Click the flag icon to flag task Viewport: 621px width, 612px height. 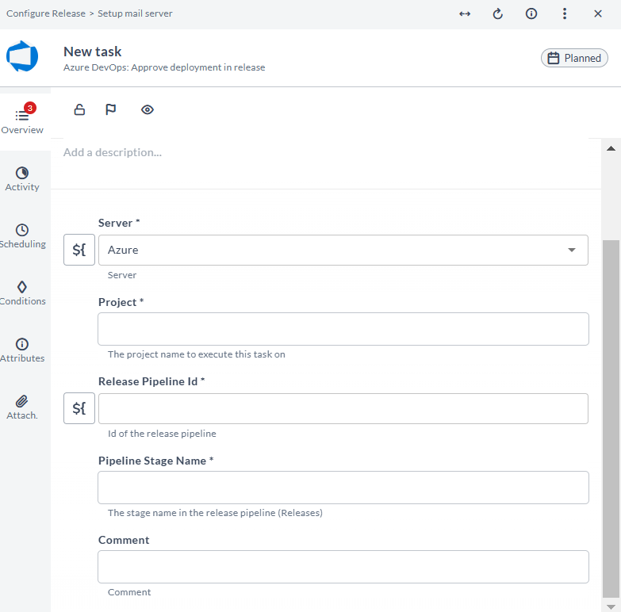(x=111, y=109)
